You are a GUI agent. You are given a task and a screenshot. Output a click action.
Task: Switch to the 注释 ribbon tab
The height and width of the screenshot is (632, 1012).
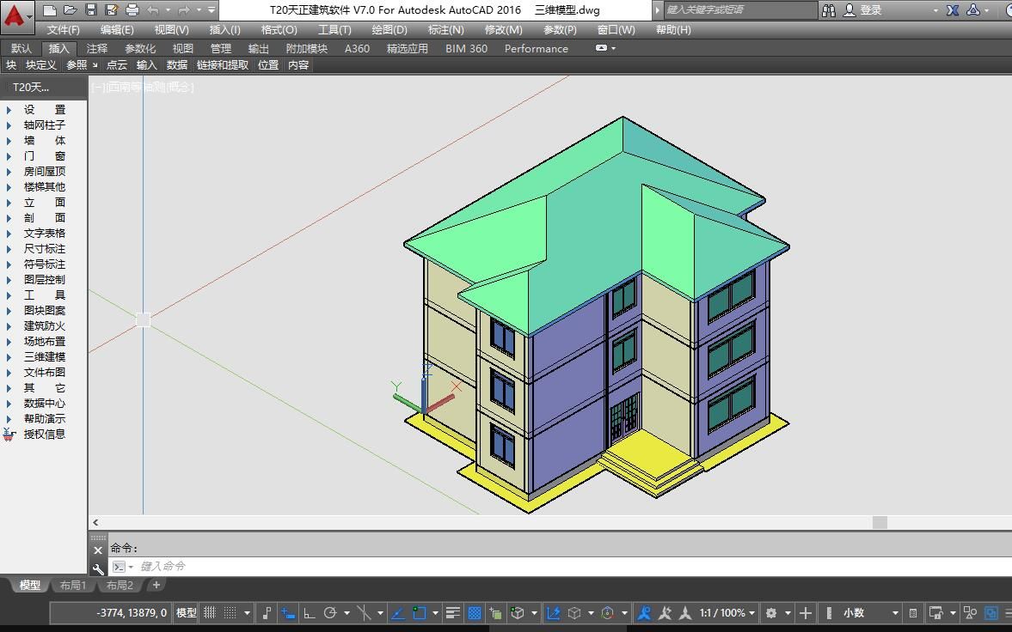tap(97, 48)
